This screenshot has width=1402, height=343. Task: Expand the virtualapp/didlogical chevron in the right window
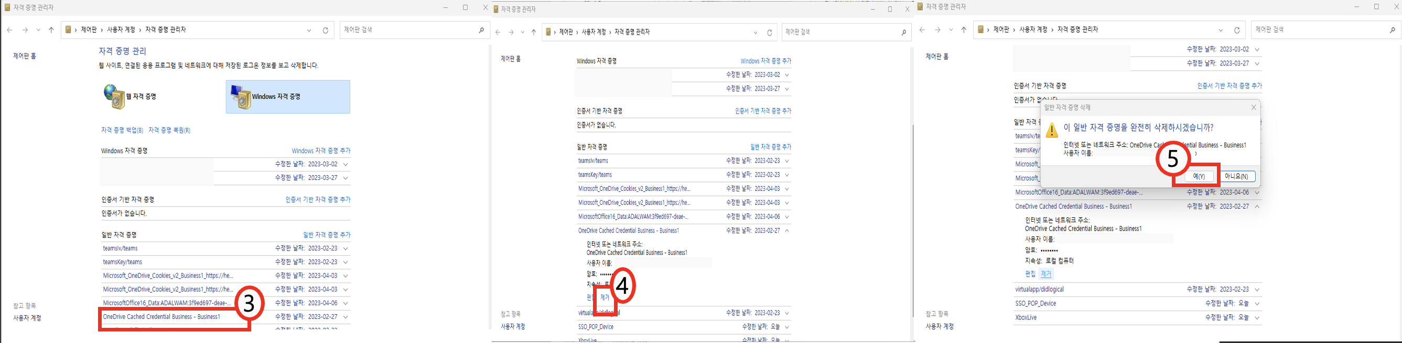1257,290
